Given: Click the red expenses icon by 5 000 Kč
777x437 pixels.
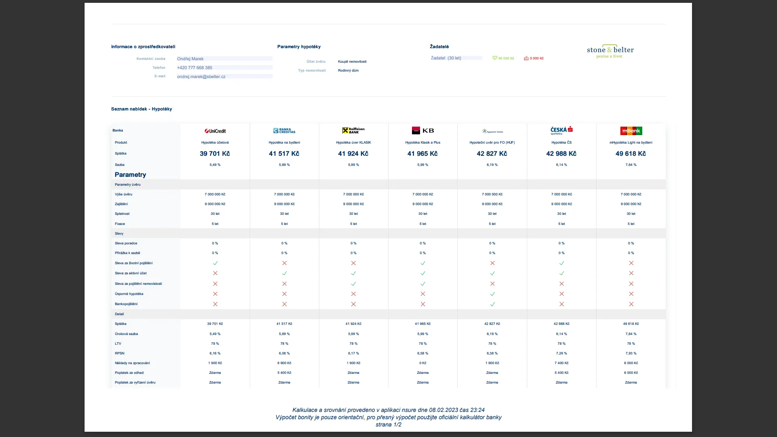Looking at the screenshot, I should click(x=526, y=58).
